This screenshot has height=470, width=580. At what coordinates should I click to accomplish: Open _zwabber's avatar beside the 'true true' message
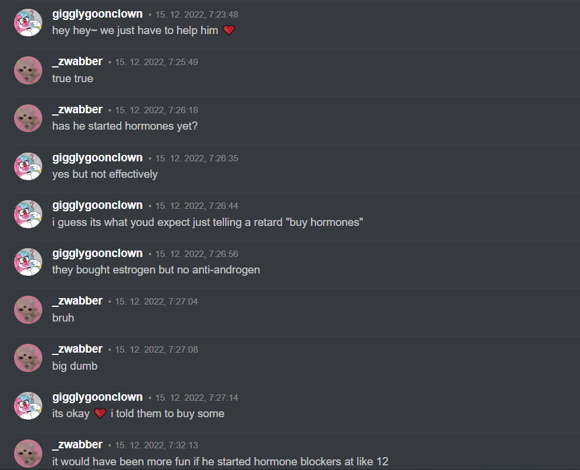[28, 70]
